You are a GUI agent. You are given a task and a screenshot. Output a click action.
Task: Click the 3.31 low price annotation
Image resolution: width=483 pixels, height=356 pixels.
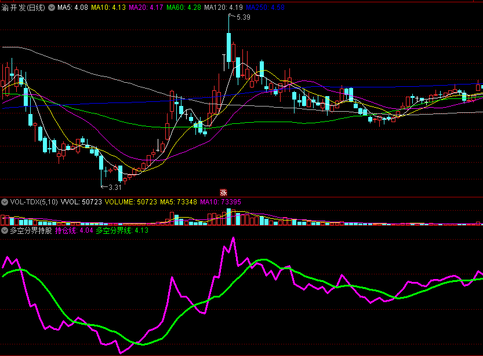coord(115,187)
